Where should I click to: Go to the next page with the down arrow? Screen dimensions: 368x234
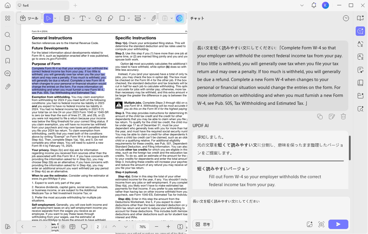coord(126,227)
